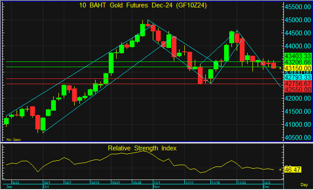
Task: Select the 43206.66 green price label
Action: (x=298, y=62)
